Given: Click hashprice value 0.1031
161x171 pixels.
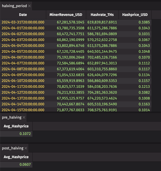Looking at the screenshot, I should [x=144, y=34].
